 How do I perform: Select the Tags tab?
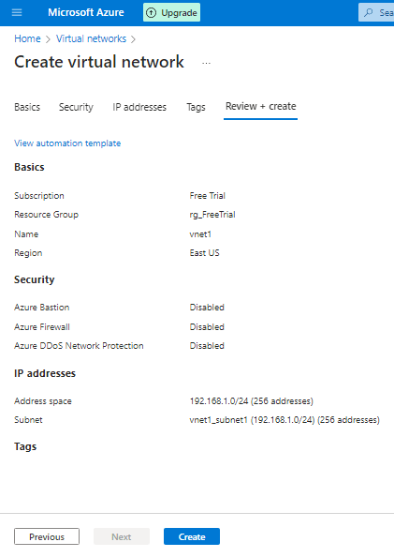click(x=196, y=107)
